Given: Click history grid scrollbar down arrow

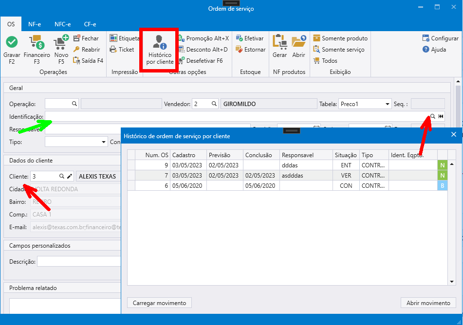Looking at the screenshot, I should 452,282.
